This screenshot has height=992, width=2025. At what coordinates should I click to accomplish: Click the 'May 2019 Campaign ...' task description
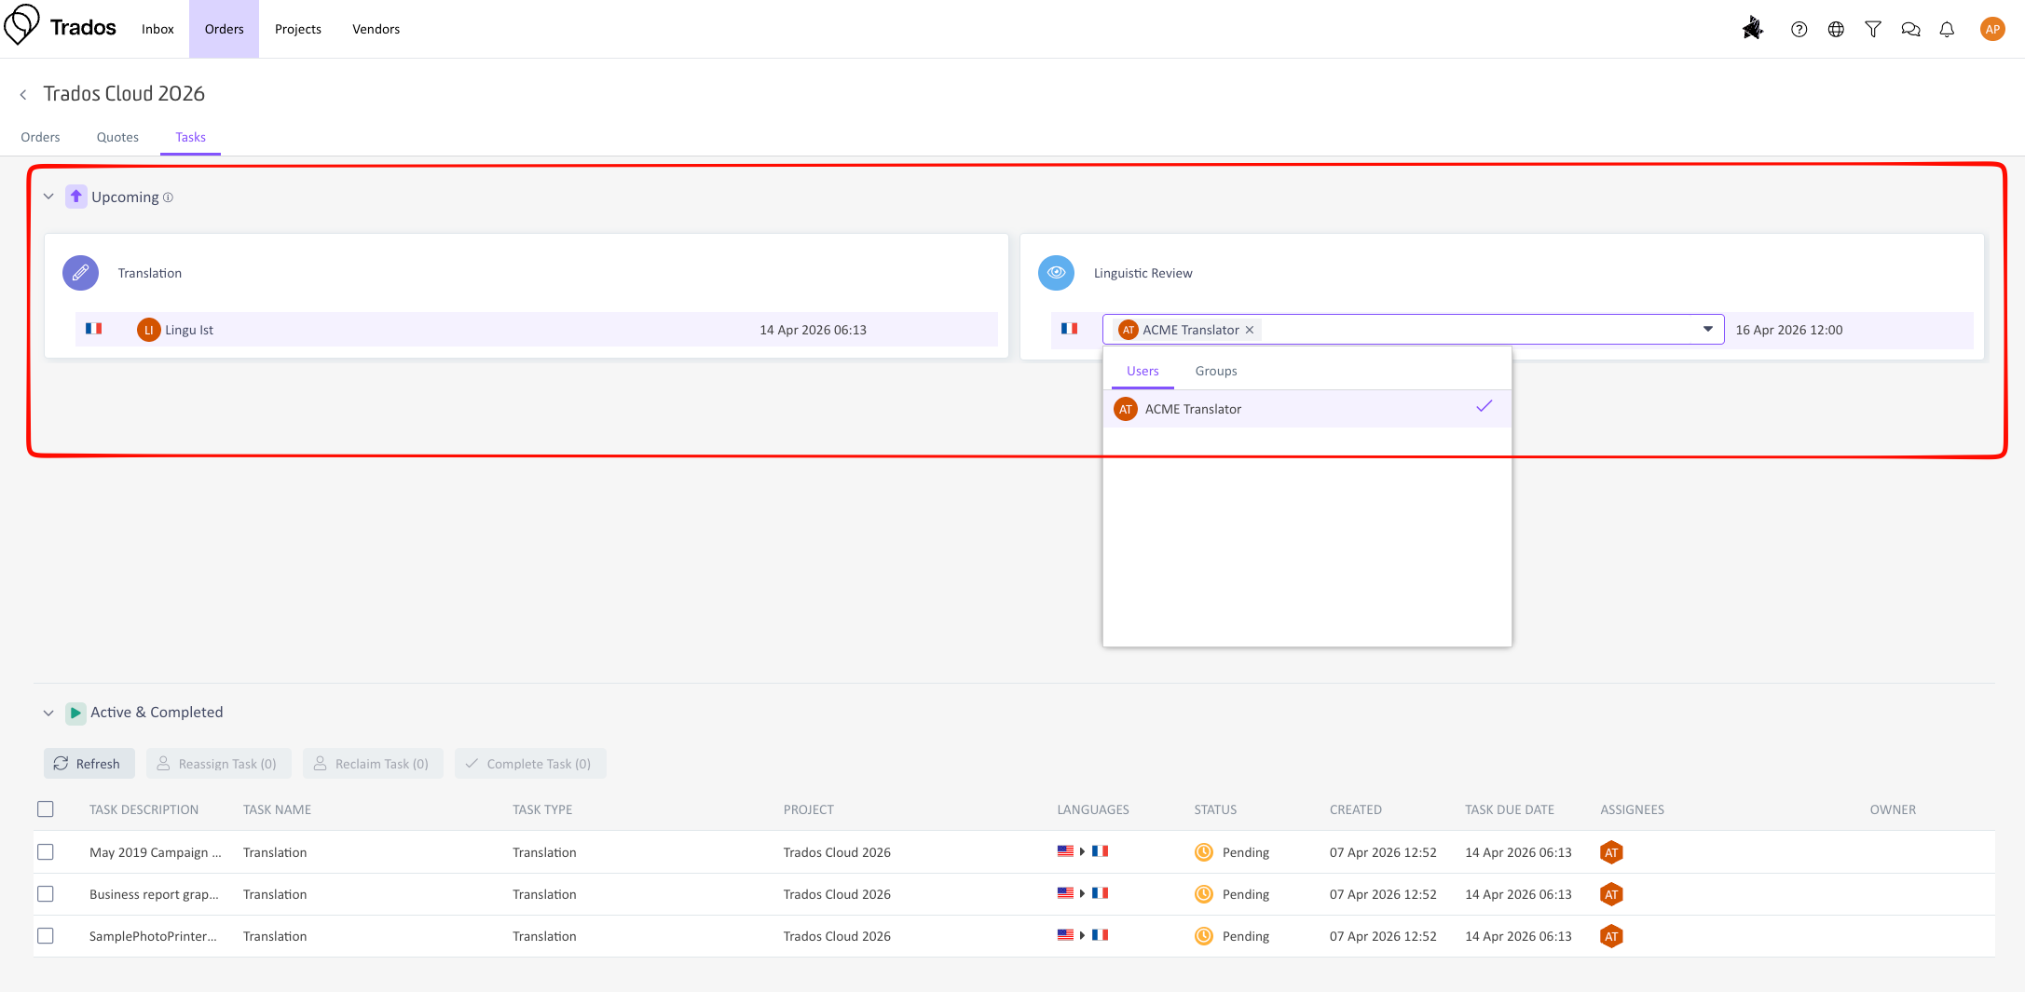(156, 852)
